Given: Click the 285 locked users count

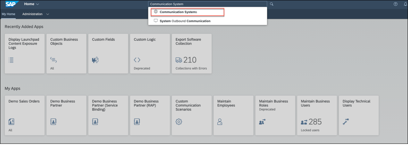Looking at the screenshot, I should tap(315, 122).
